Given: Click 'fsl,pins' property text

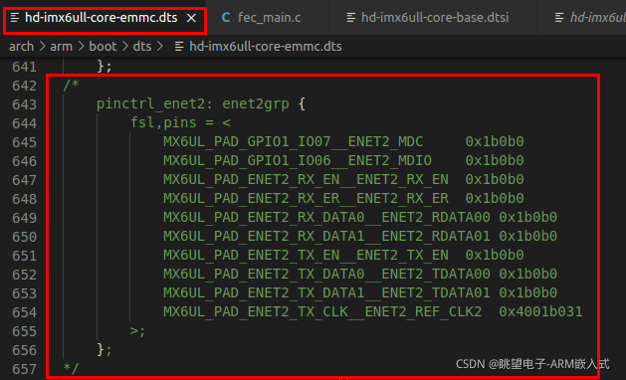Looking at the screenshot, I should pyautogui.click(x=163, y=122).
